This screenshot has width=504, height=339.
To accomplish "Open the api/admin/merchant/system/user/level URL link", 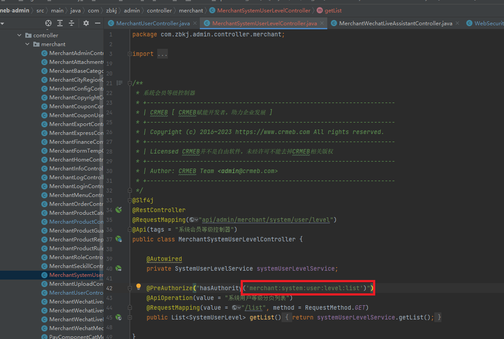I will (266, 220).
